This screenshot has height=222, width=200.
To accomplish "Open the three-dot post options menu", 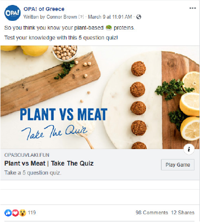I will coord(193,8).
